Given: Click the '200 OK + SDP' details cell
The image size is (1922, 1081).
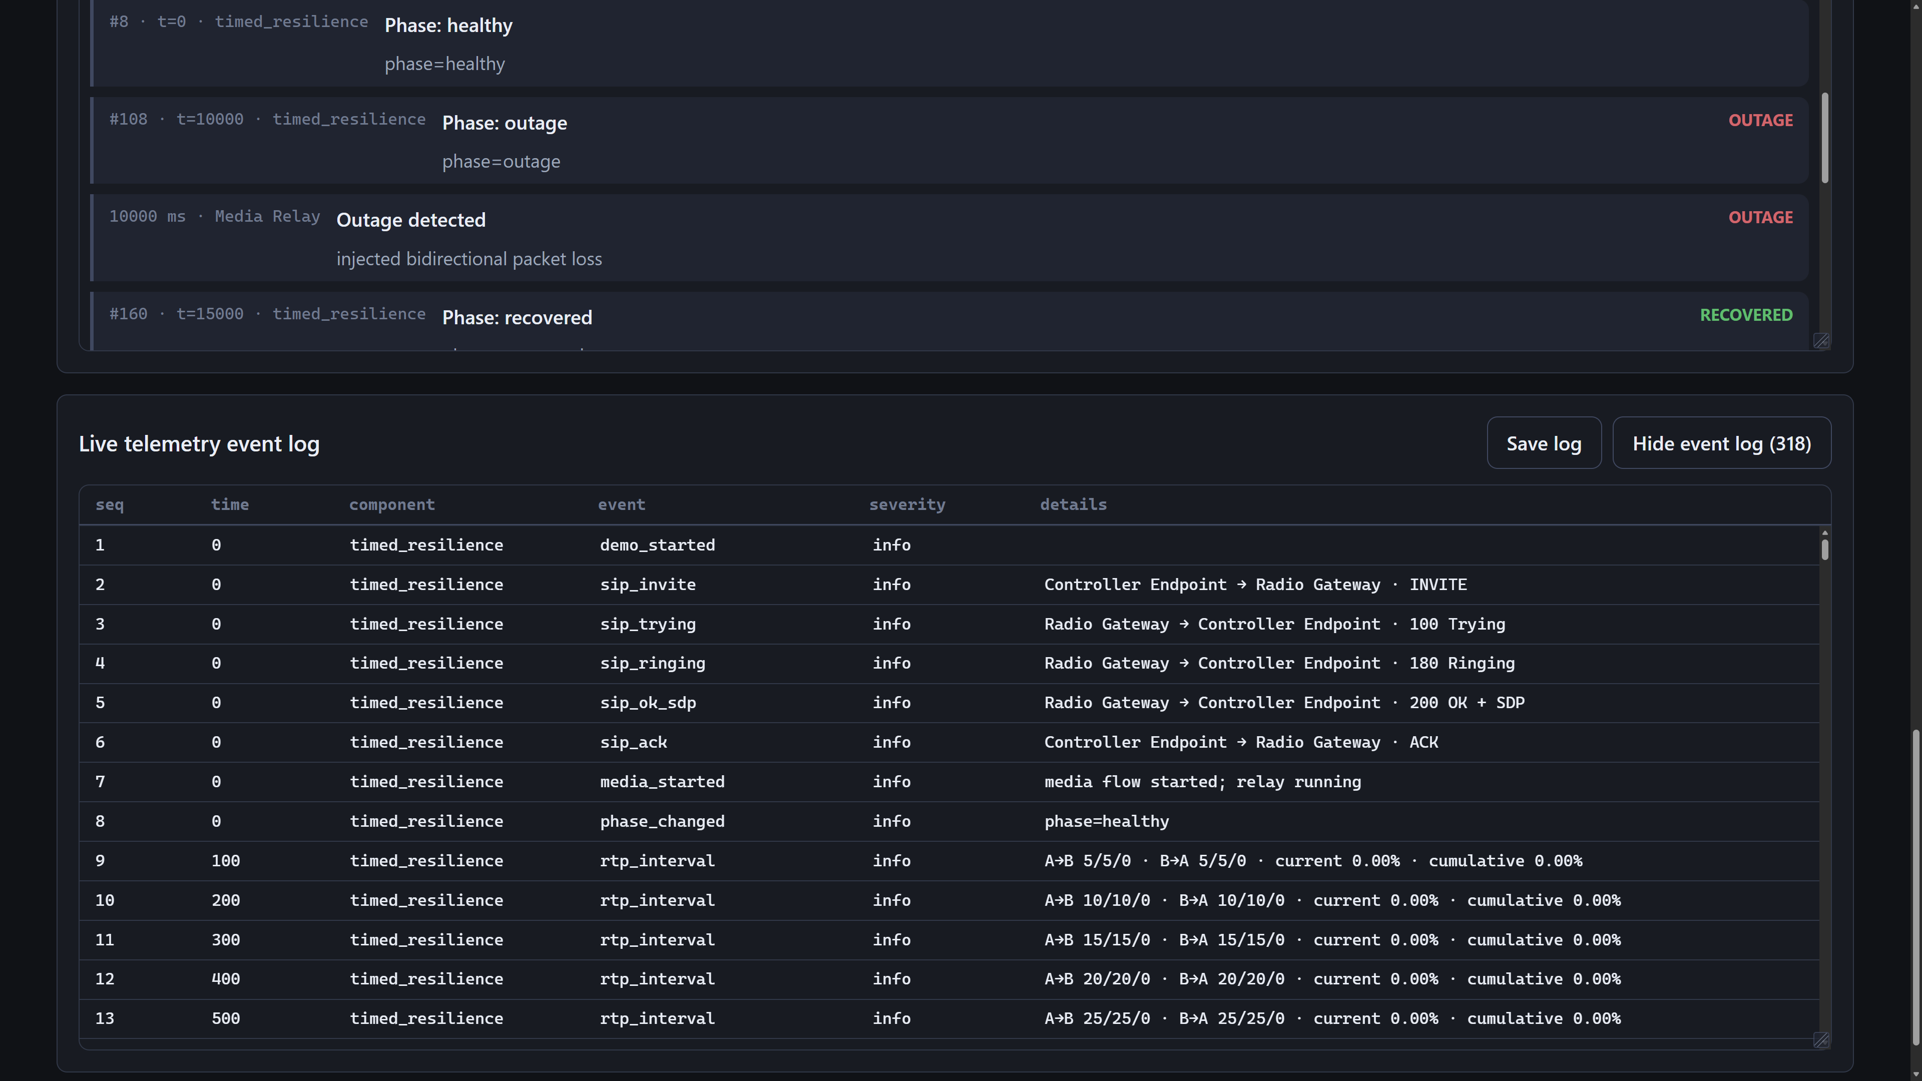Looking at the screenshot, I should tap(1284, 703).
